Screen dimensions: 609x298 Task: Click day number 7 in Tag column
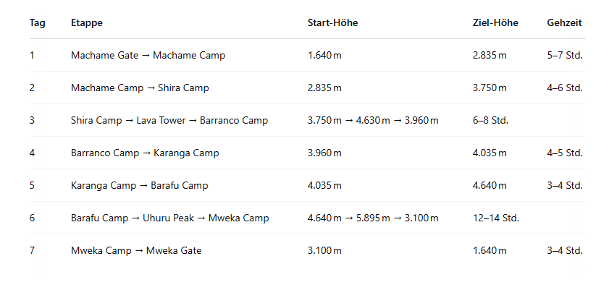pyautogui.click(x=32, y=250)
